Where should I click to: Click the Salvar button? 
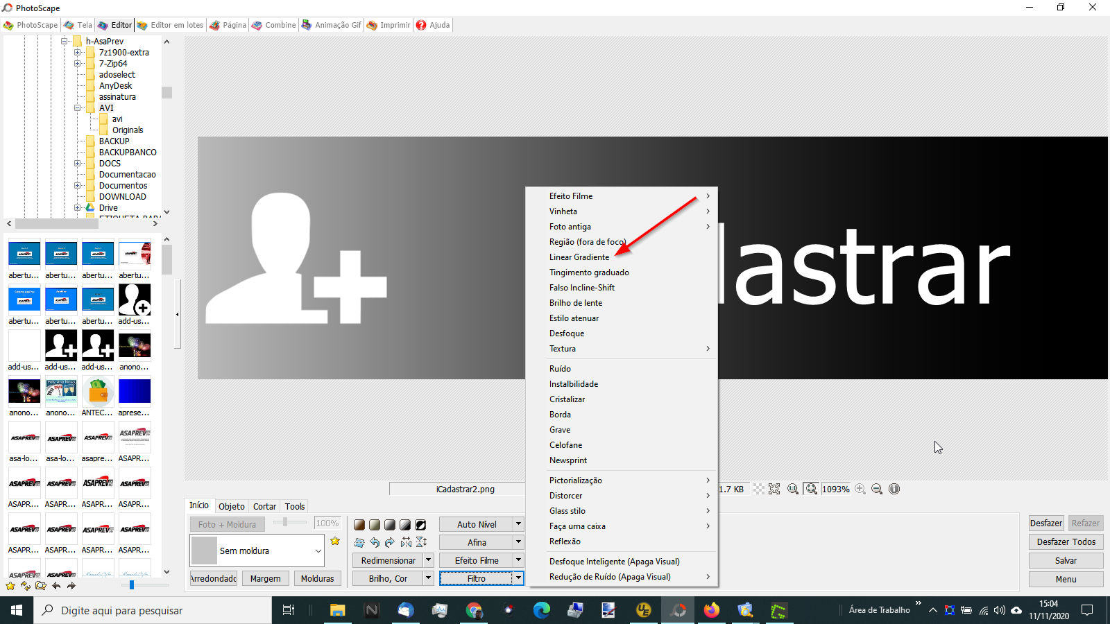[1066, 561]
